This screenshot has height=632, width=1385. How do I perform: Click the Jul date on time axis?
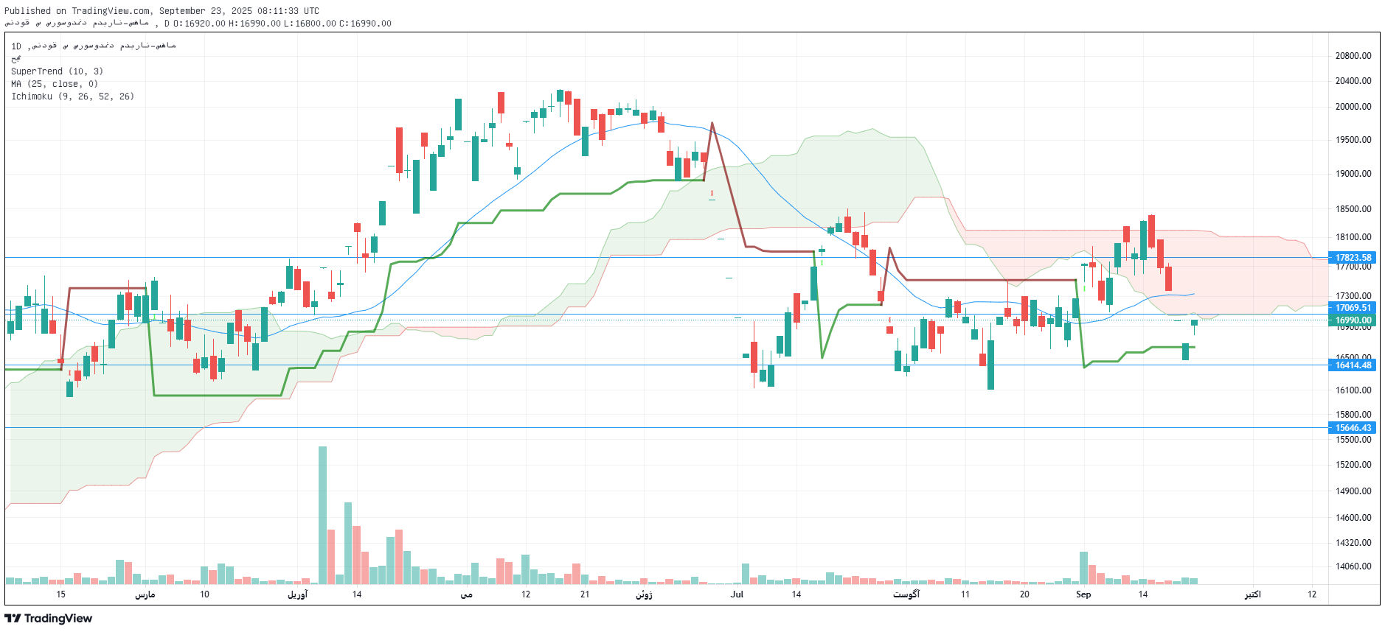point(737,594)
